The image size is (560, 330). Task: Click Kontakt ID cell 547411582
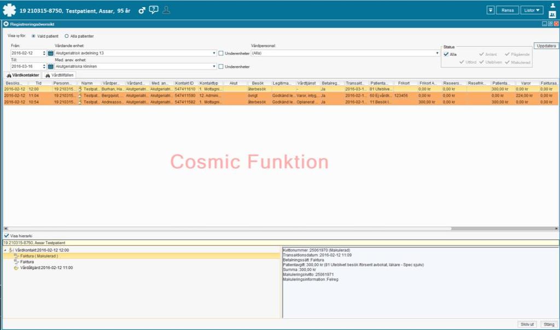coord(185,102)
